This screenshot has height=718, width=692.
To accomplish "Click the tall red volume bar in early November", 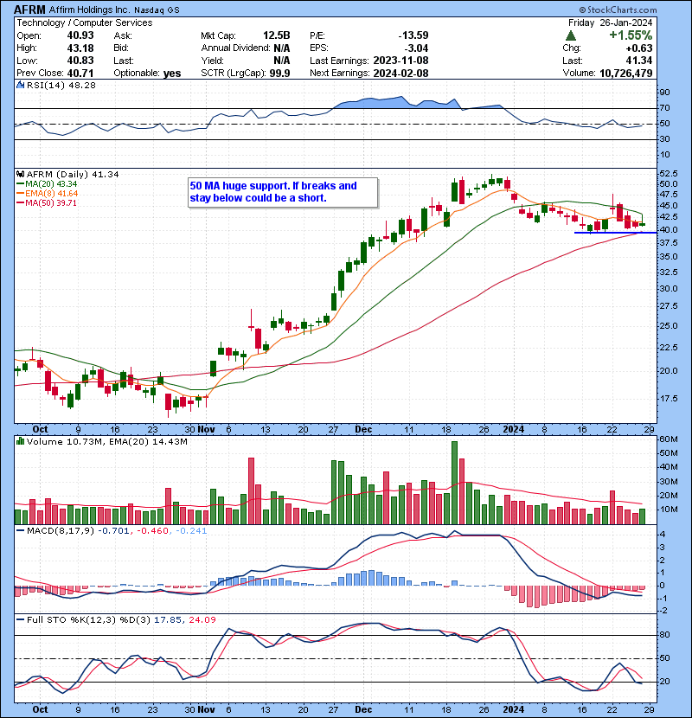I will click(x=251, y=490).
